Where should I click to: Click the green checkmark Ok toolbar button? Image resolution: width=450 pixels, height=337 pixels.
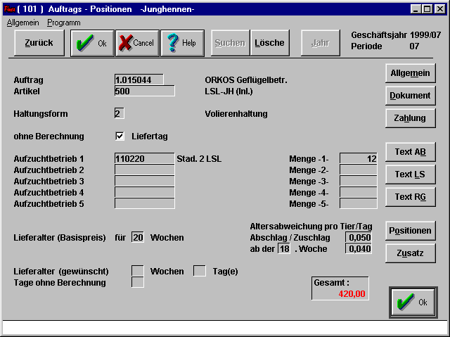[92, 43]
